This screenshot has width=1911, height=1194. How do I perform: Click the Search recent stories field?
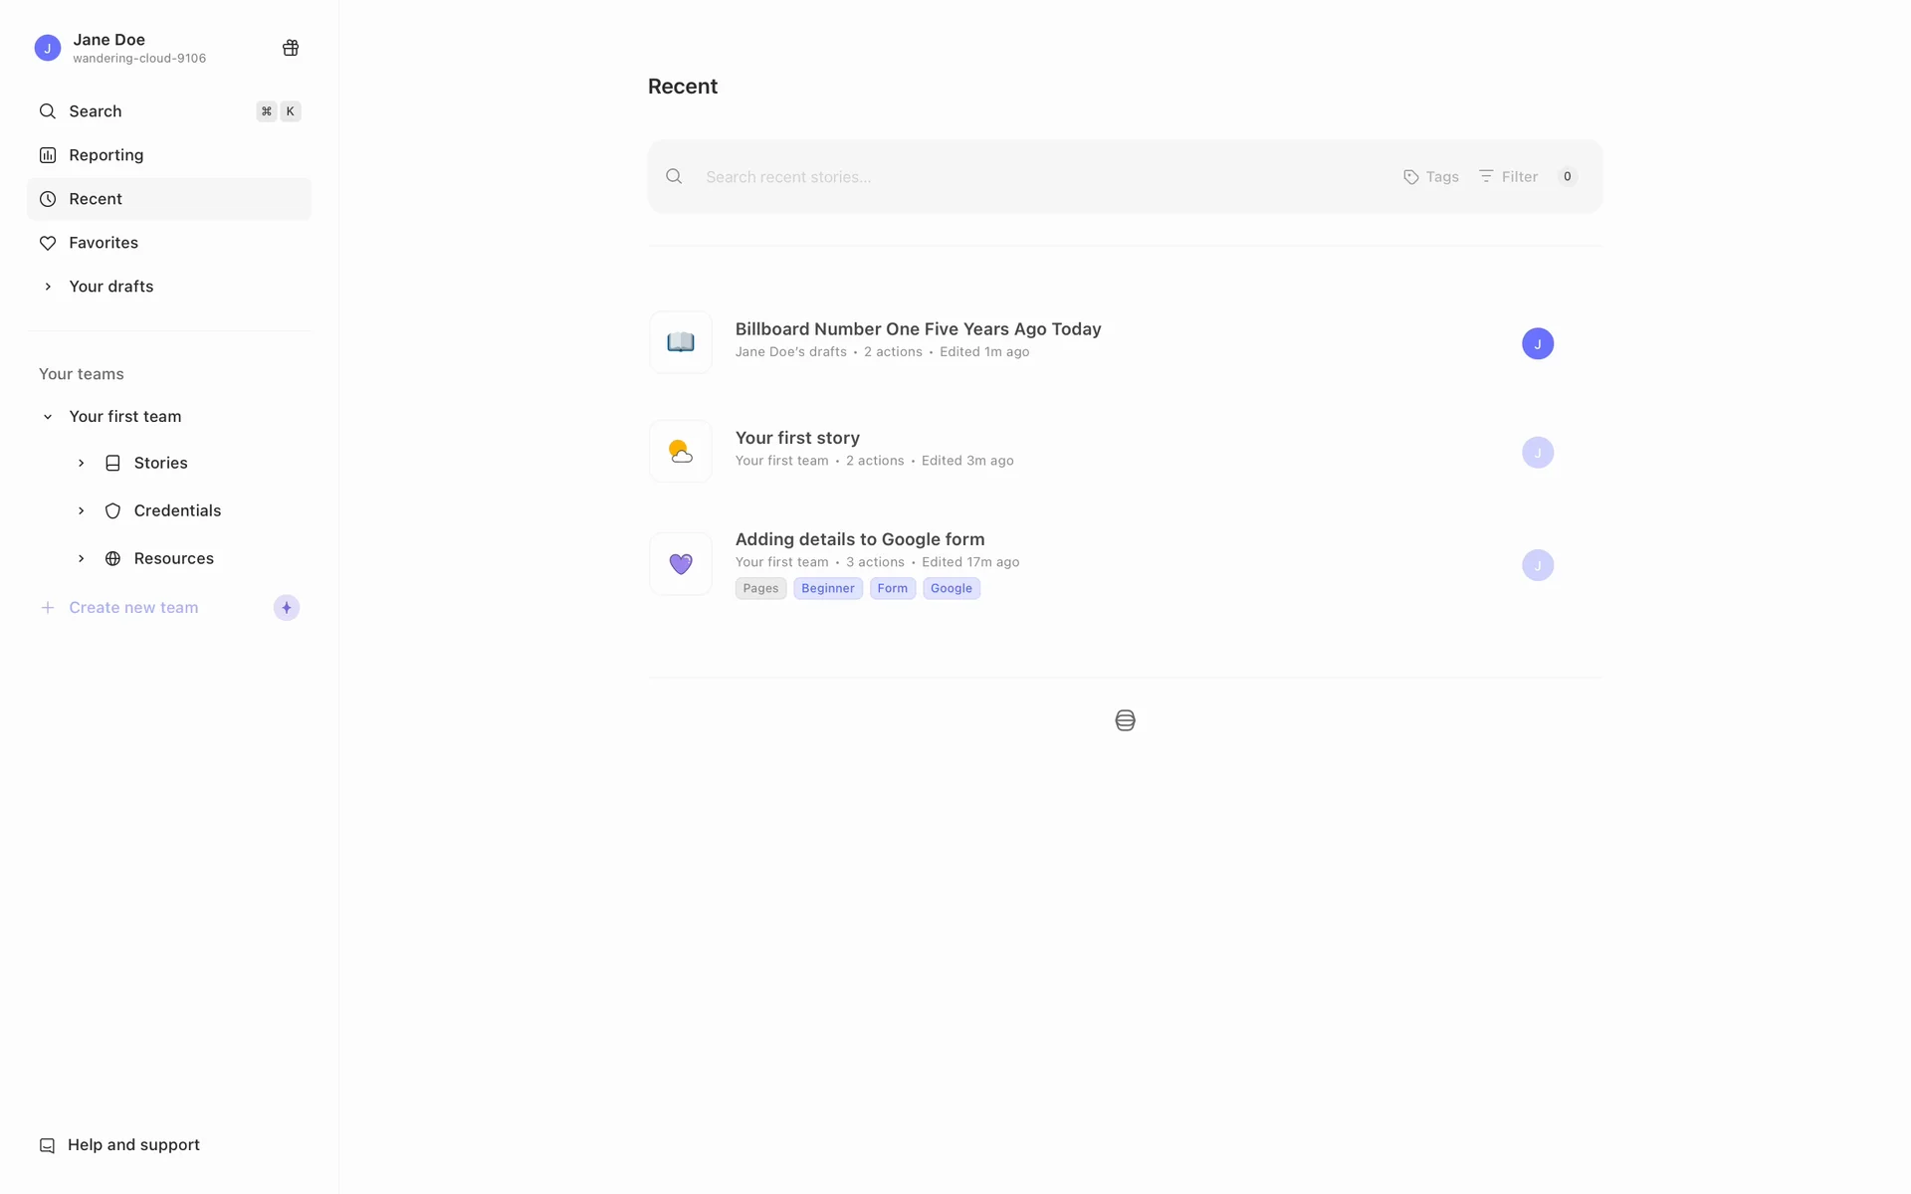coord(1035,177)
